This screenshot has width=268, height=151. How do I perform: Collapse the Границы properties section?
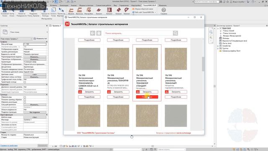(46, 94)
